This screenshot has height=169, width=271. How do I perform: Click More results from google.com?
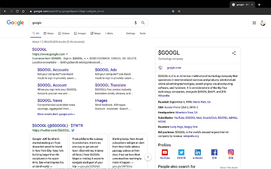(x=56, y=114)
